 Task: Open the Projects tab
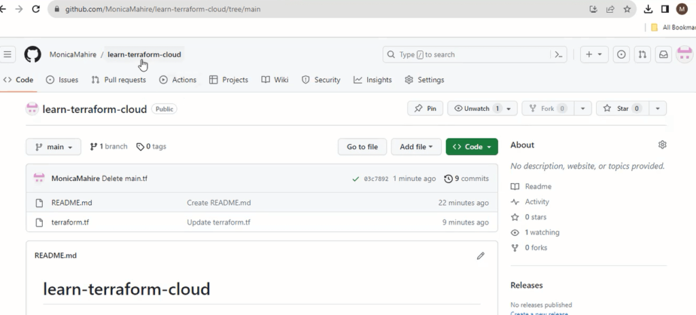pos(228,80)
